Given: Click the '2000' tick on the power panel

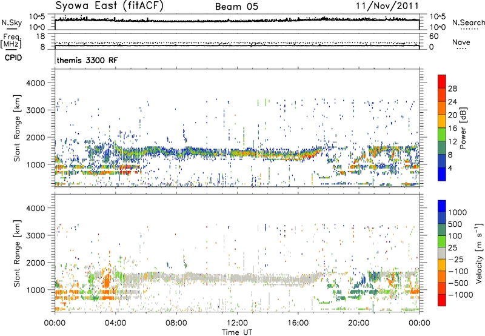Looking at the screenshot, I should click(x=36, y=137).
